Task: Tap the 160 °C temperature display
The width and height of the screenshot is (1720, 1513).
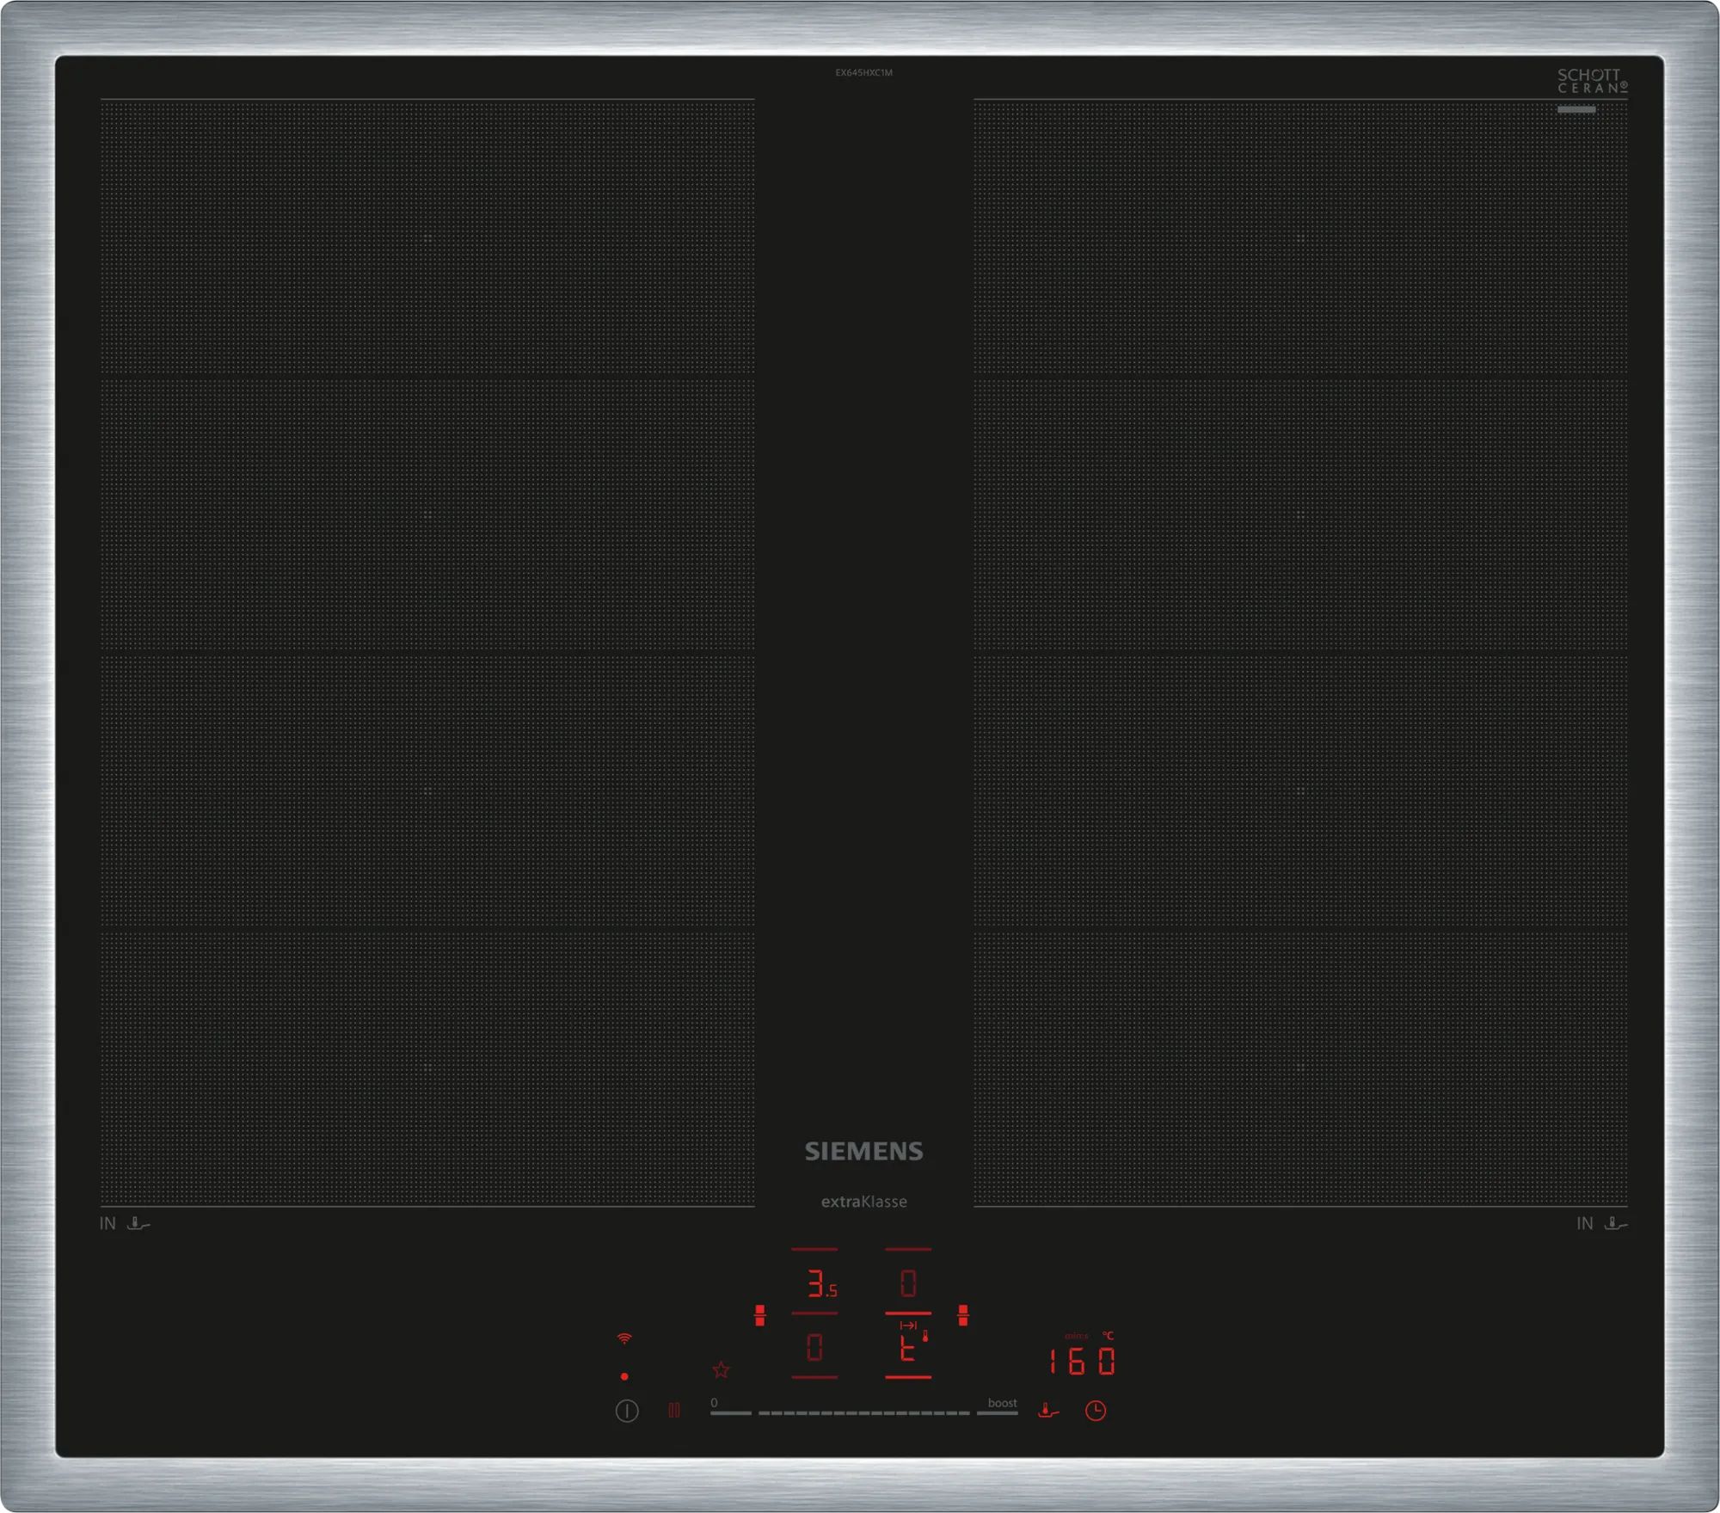Action: [x=1081, y=1361]
